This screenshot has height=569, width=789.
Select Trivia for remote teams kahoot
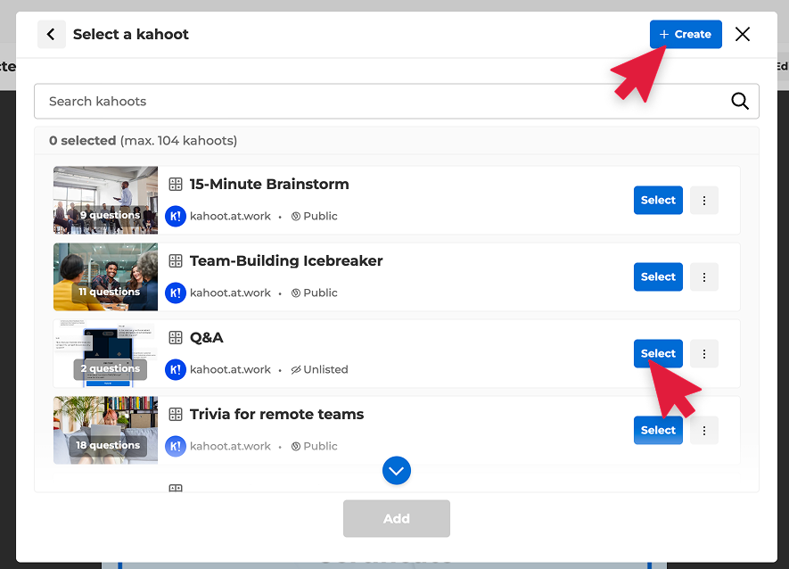point(658,431)
